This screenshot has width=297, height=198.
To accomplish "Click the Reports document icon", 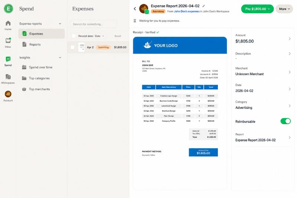I will tap(25, 44).
